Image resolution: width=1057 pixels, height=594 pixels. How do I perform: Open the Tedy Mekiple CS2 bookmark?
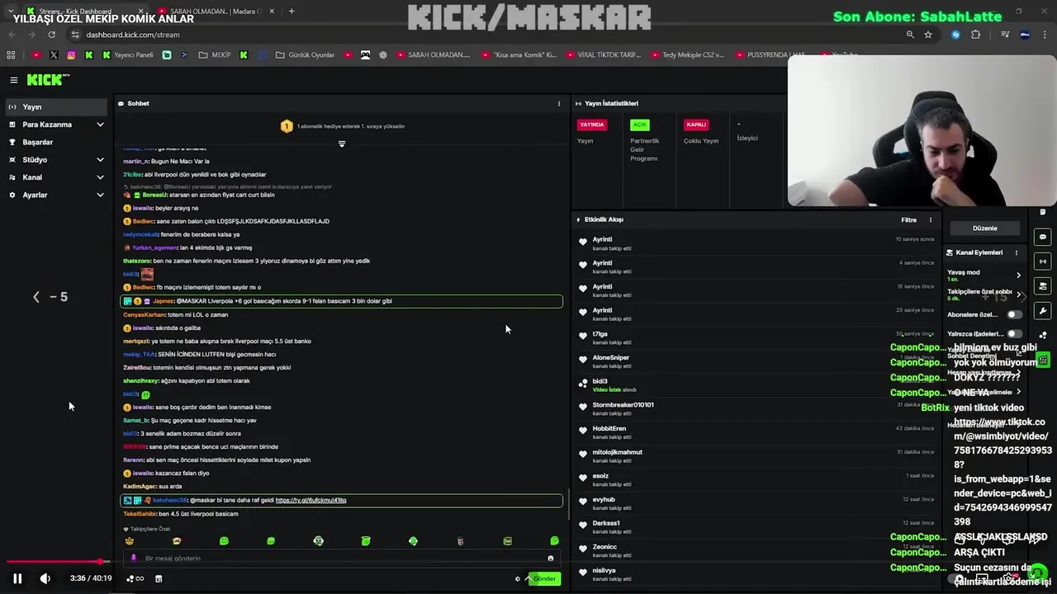tap(686, 55)
